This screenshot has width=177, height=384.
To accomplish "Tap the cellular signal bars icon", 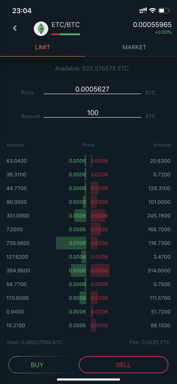I will click(143, 10).
